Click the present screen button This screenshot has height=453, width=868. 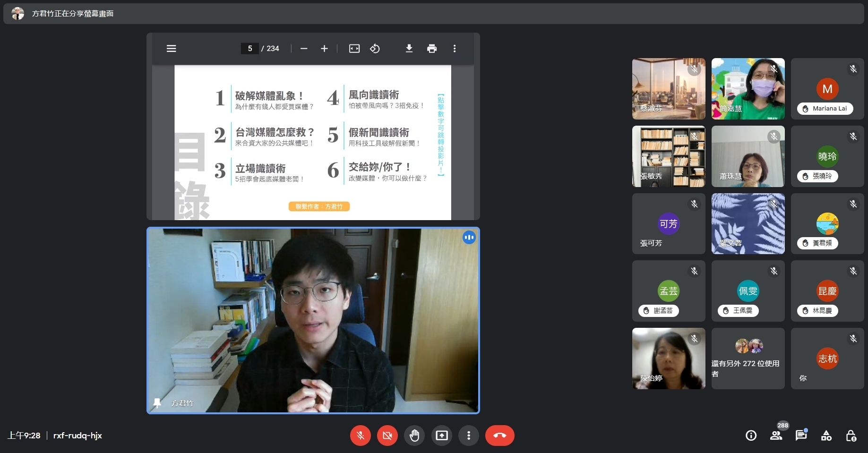point(442,436)
